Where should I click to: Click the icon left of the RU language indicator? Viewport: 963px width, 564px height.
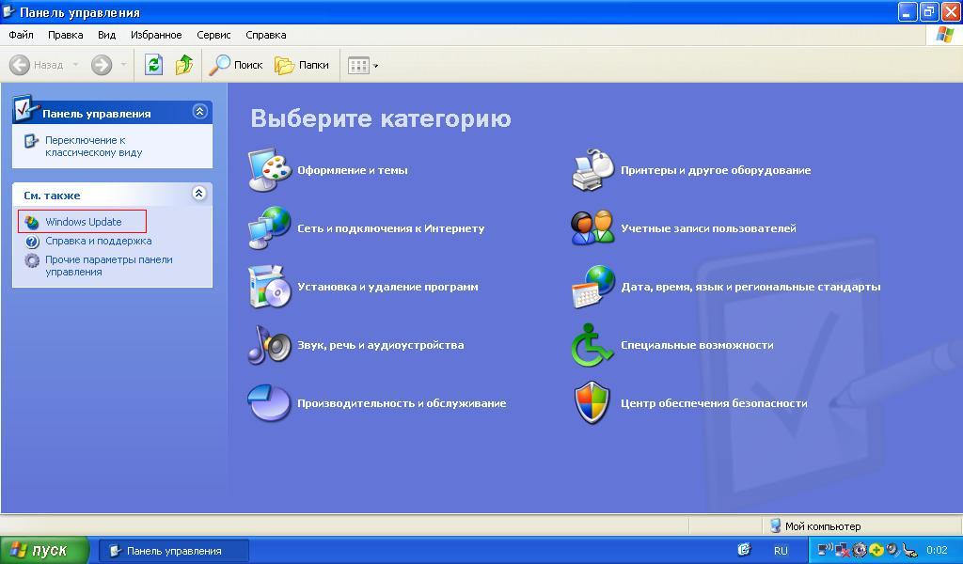point(744,550)
